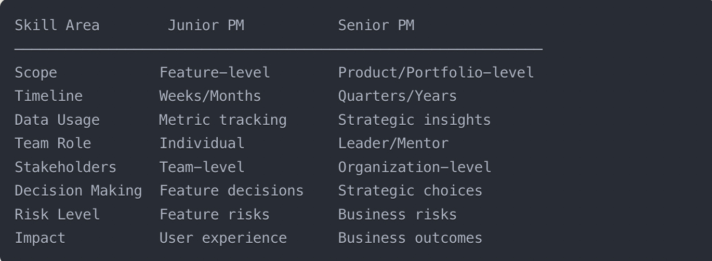Click the Feature-level cell
712x261 pixels.
[x=215, y=72]
